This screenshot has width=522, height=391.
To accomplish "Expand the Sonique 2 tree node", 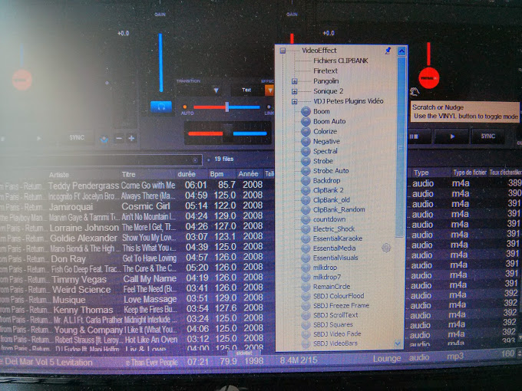I will click(x=295, y=90).
